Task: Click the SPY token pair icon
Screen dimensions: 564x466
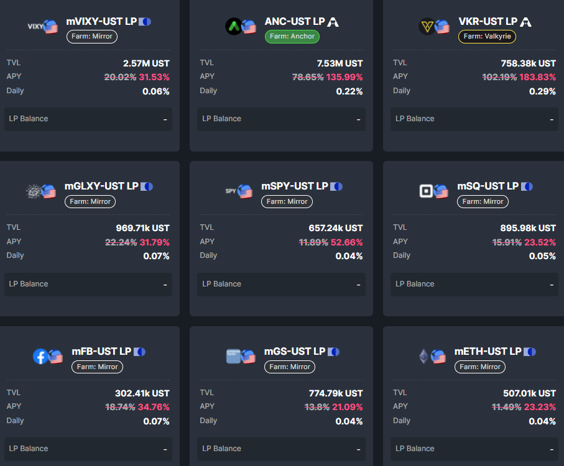Action: [239, 191]
